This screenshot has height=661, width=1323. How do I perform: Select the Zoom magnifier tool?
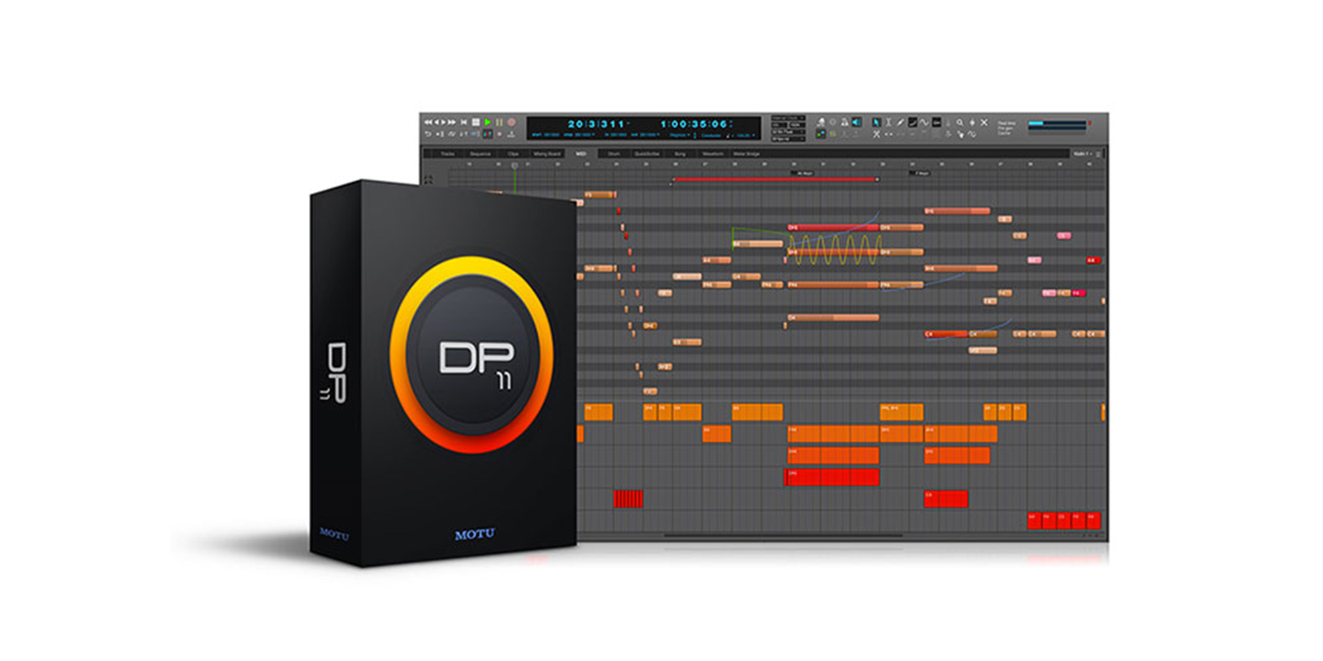[x=960, y=122]
